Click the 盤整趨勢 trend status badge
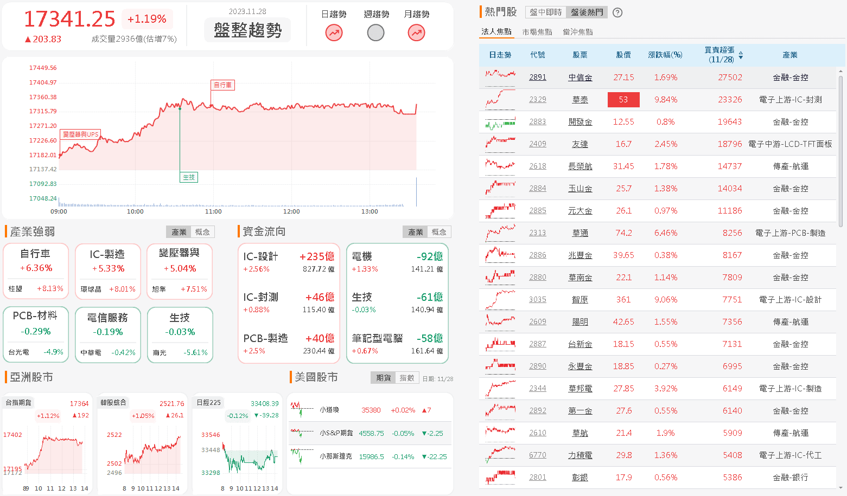Viewport: 847px width, 496px height. coord(247,30)
